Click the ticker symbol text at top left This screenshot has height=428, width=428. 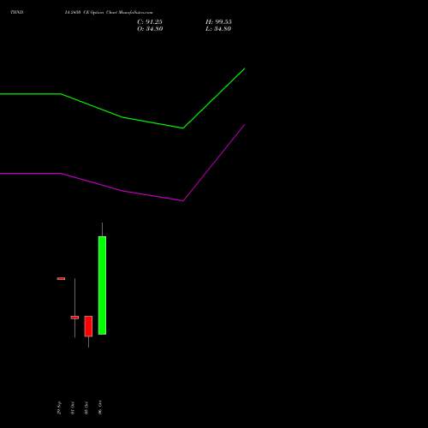pos(17,12)
